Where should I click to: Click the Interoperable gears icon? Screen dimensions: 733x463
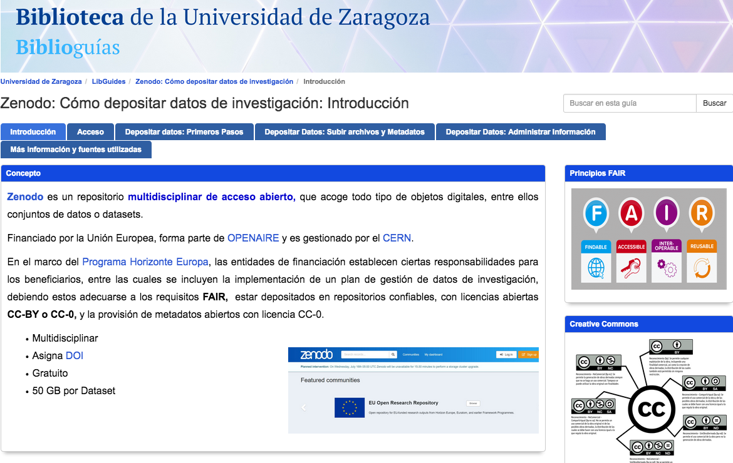coord(667,268)
